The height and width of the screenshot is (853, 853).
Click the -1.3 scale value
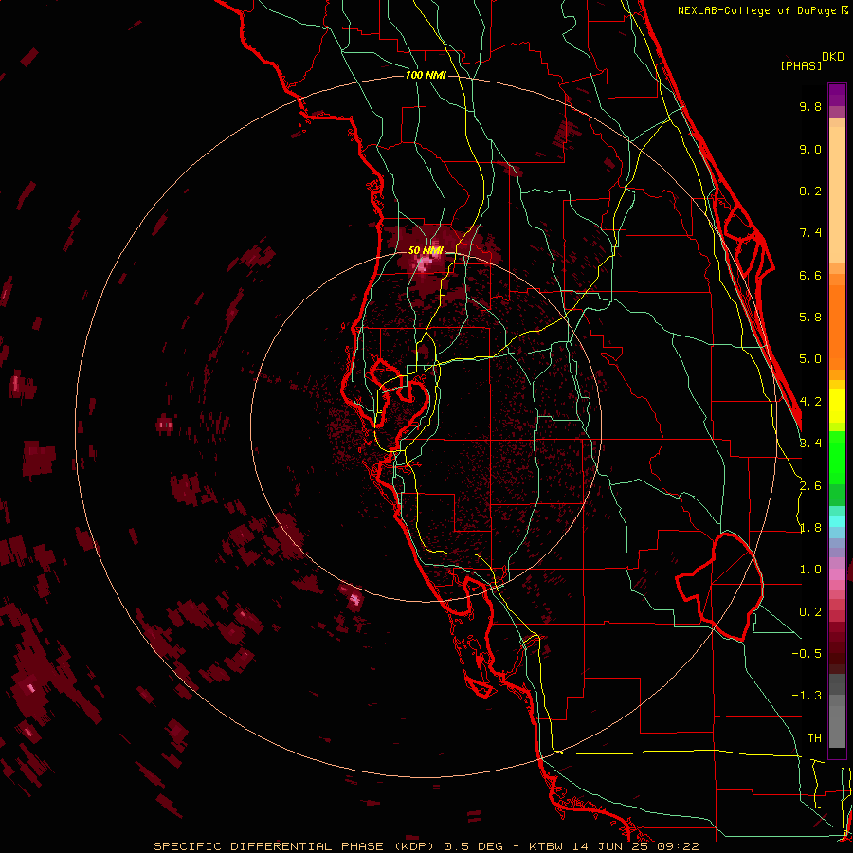[x=807, y=696]
